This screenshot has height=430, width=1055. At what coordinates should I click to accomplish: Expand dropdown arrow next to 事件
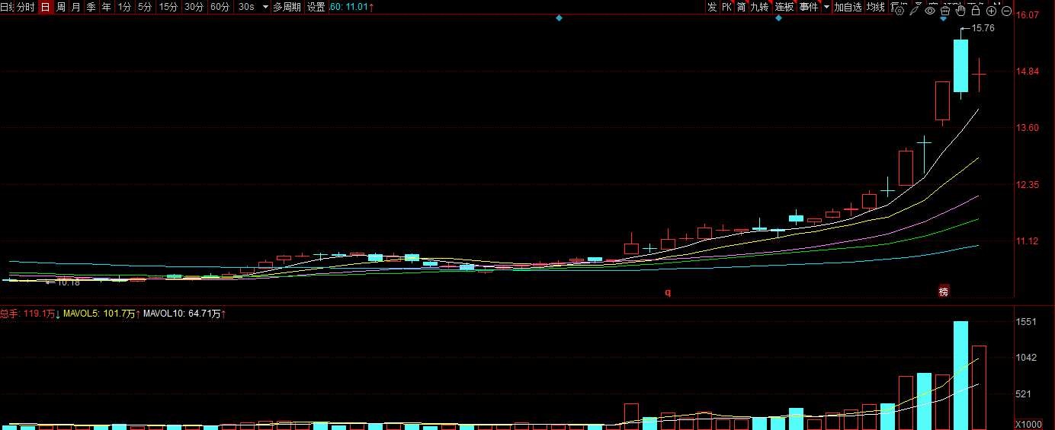[826, 7]
